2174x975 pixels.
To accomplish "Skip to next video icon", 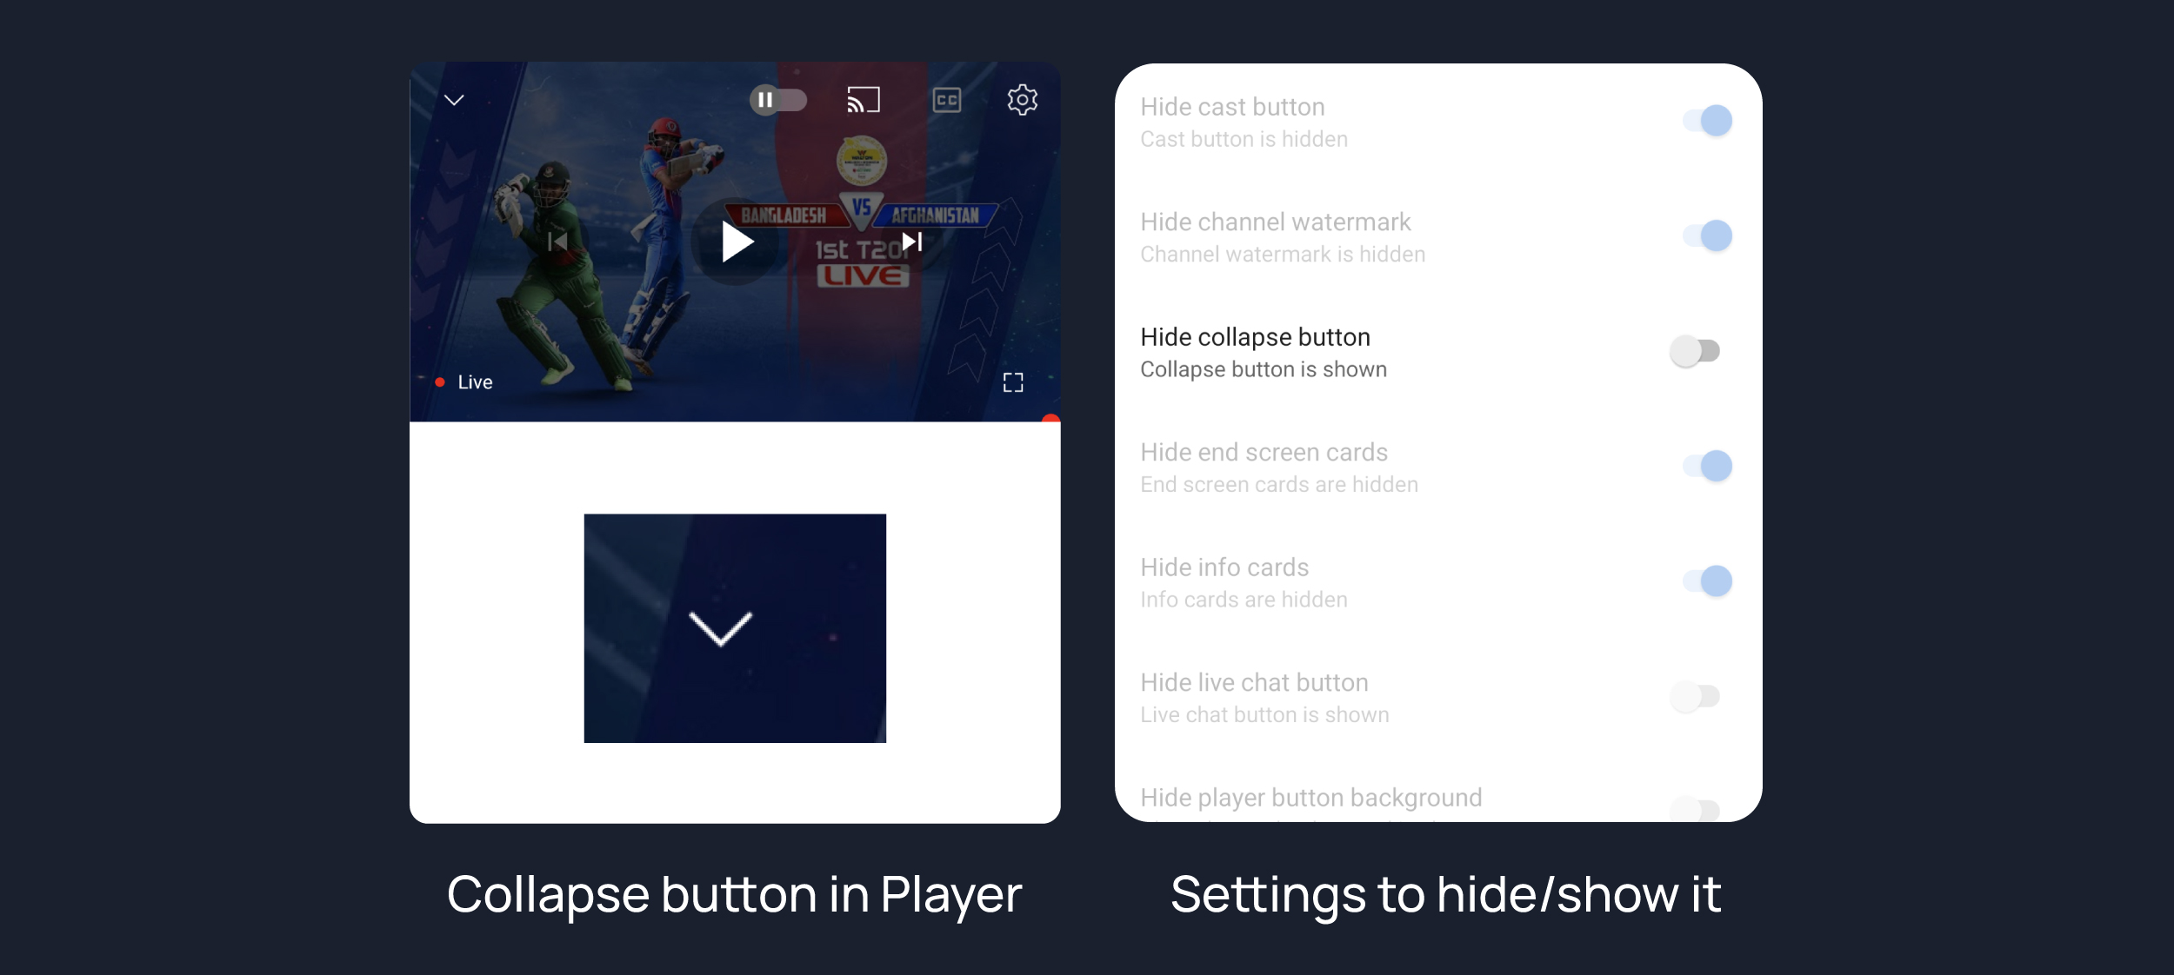I will (912, 242).
